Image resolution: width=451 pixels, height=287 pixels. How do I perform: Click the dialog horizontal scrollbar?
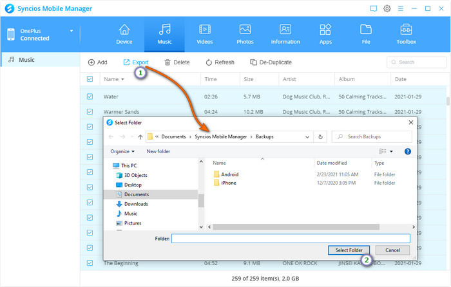pos(296,227)
